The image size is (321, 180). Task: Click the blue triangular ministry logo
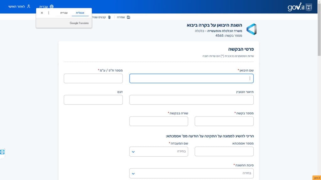(251, 29)
